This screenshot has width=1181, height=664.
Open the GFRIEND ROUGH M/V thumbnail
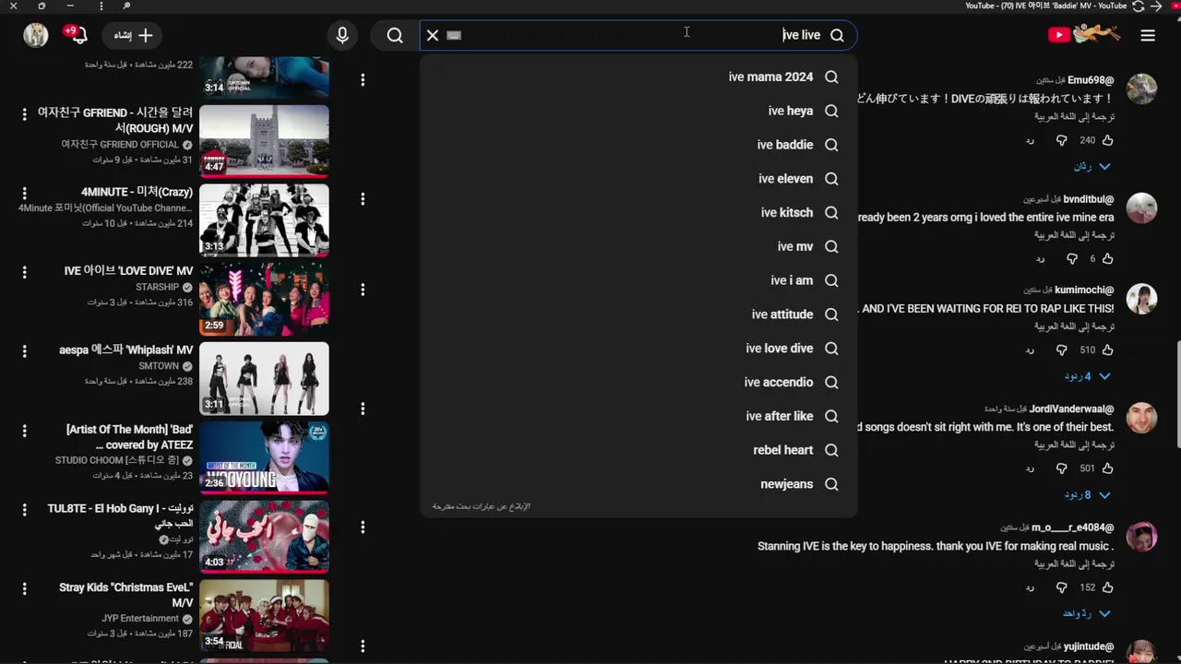[x=264, y=141]
